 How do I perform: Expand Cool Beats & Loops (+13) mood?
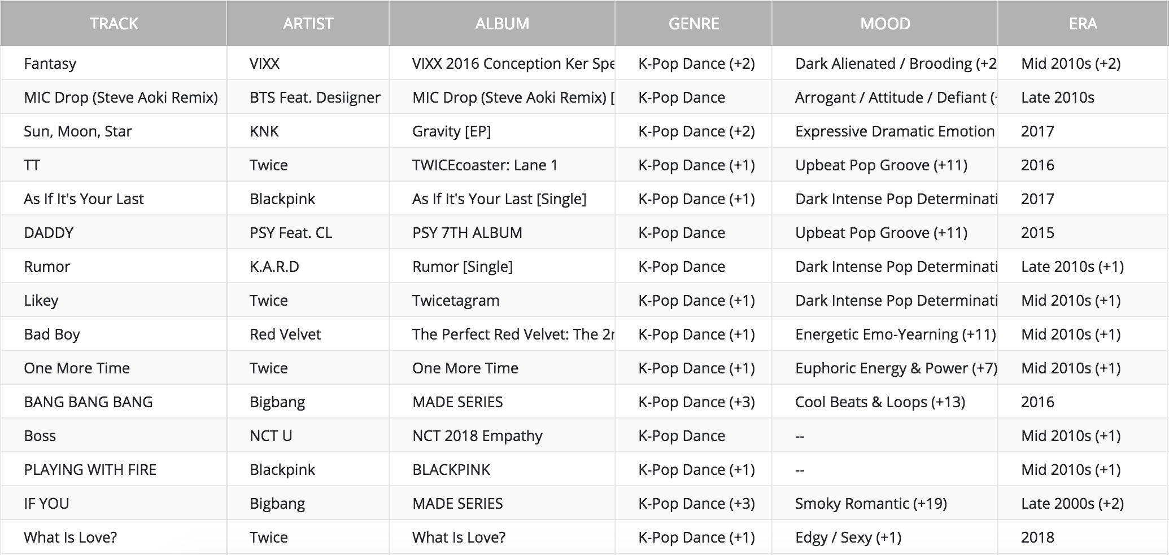coord(880,402)
